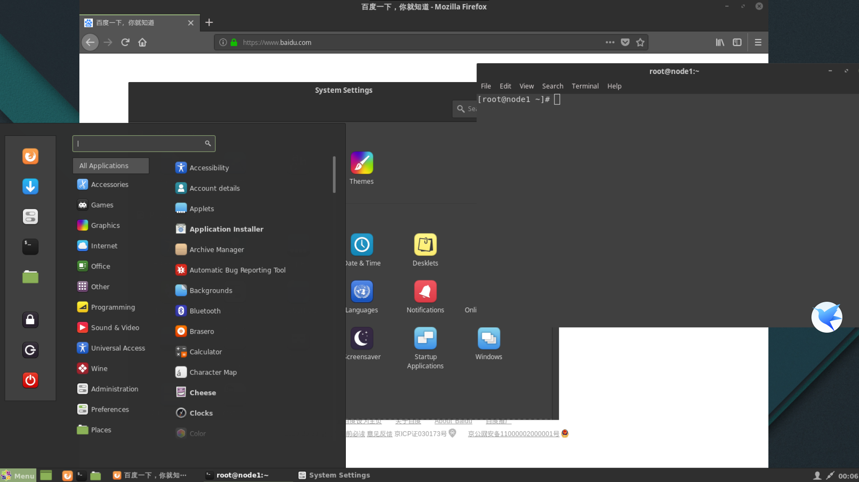Open Themes settings
The height and width of the screenshot is (482, 859).
click(362, 168)
